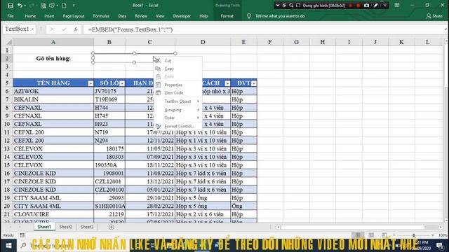Open the CÁCH column filter dropdown
Viewport: 449px width, 252px height.
pos(227,83)
